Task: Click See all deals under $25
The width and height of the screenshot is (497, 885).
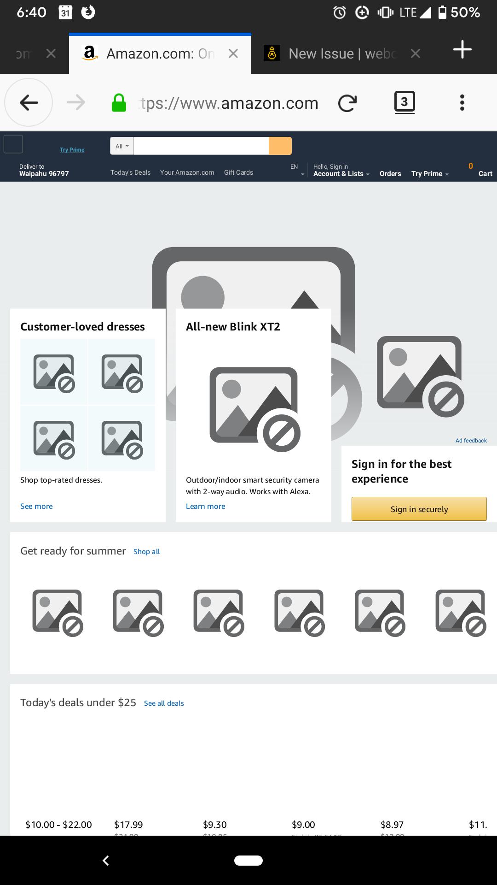Action: click(164, 703)
